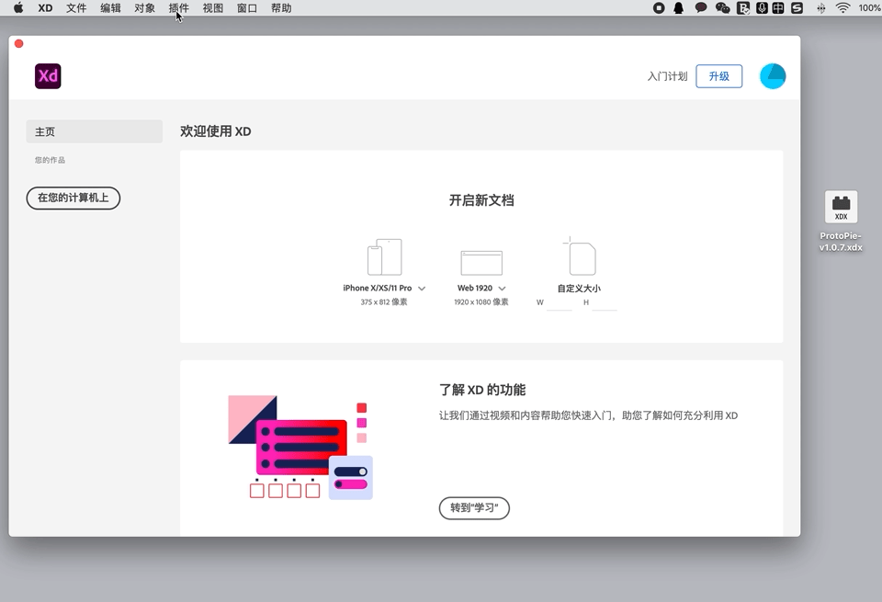Expand the Web 1920 size preset dropdown
882x602 pixels.
[503, 288]
